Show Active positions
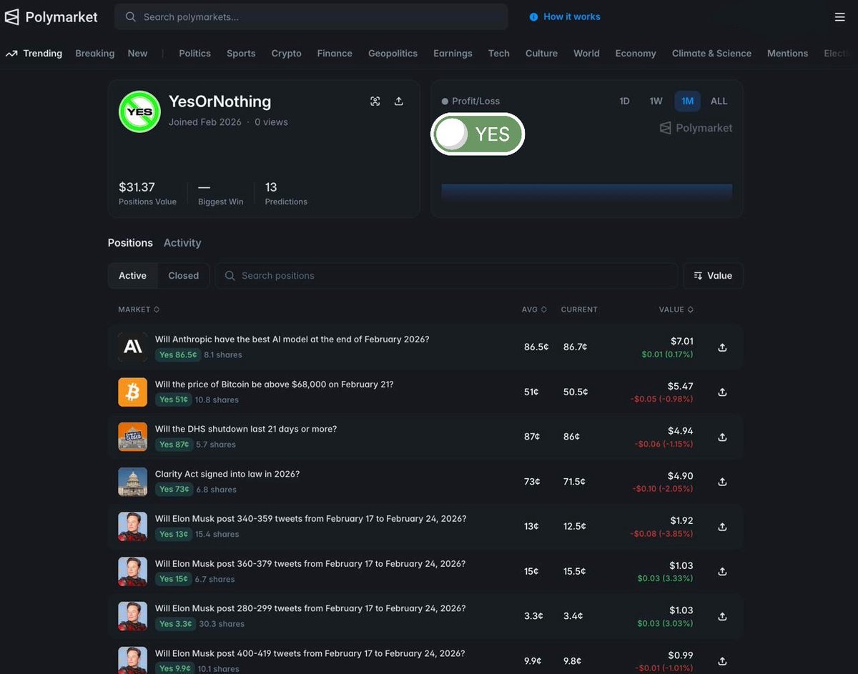Screen dimensions: 858x674 coord(133,276)
